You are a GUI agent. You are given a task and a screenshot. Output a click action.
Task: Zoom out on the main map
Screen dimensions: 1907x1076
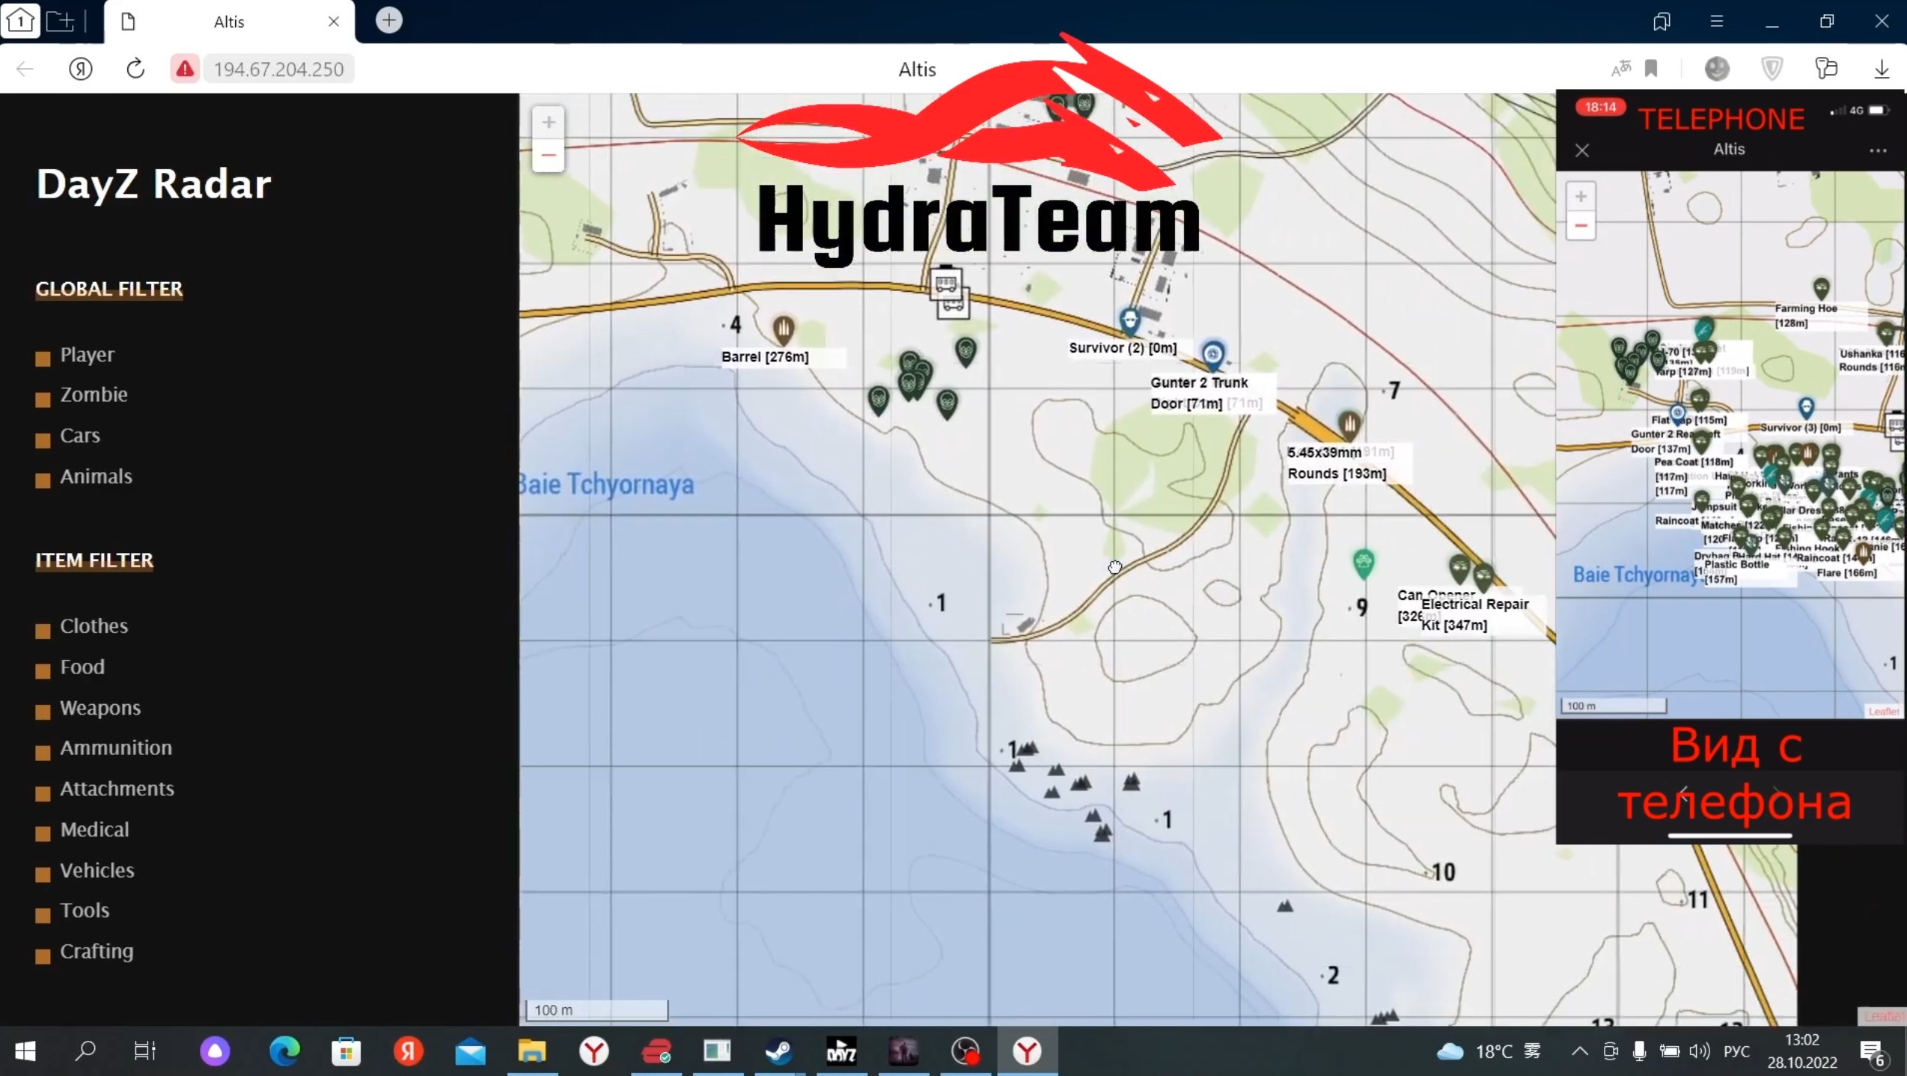coord(548,156)
